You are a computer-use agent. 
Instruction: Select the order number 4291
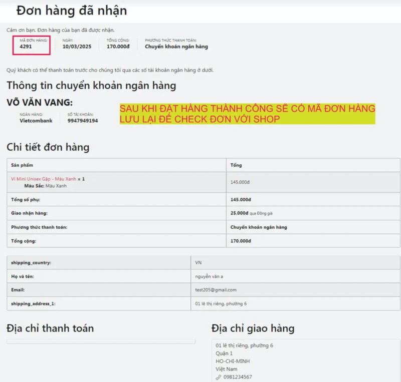point(26,47)
